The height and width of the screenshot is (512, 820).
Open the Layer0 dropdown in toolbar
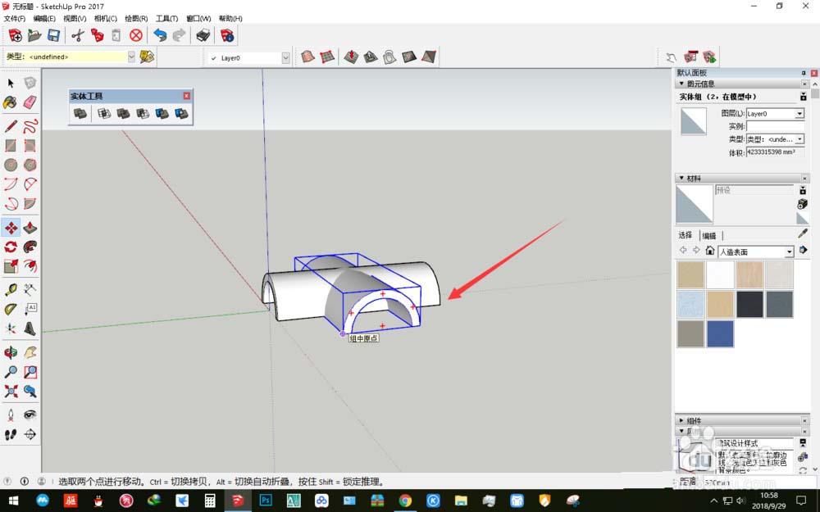coord(285,57)
